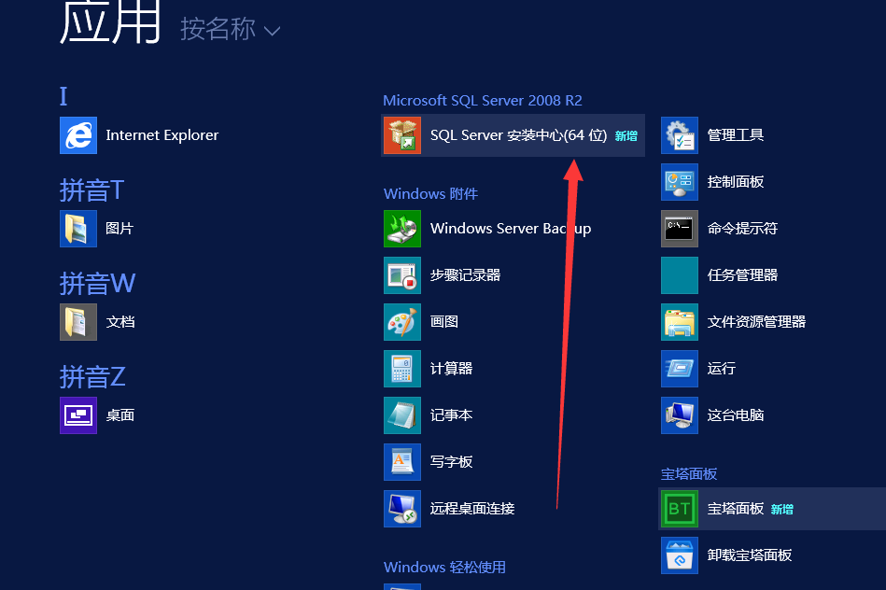Launch 宝塔面板 BT panel icon
886x590 pixels.
680,509
